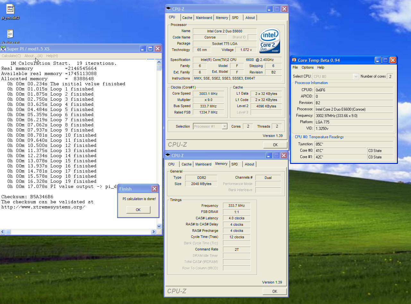This screenshot has width=411, height=304.
Task: Click Core #0 temperature 41C reading
Action: [x=340, y=151]
